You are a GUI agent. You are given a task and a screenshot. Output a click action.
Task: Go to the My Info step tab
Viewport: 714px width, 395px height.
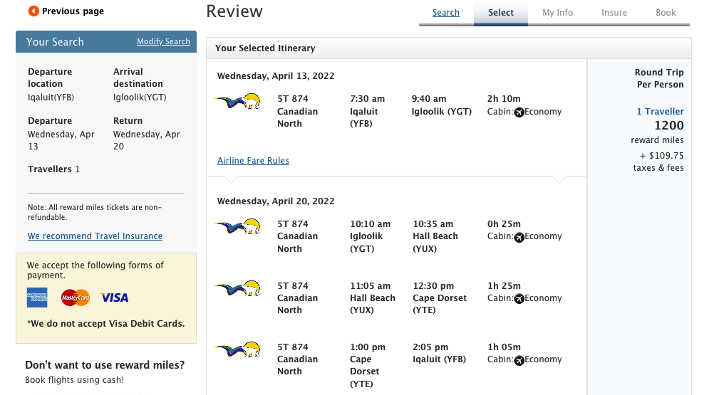click(x=557, y=13)
